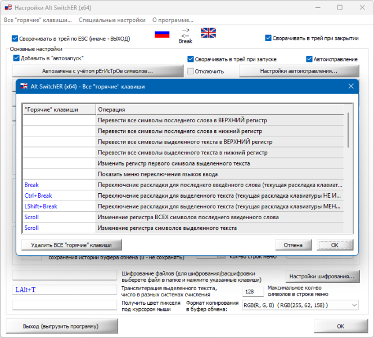Click the pixel color hotkey field

(x=65, y=305)
